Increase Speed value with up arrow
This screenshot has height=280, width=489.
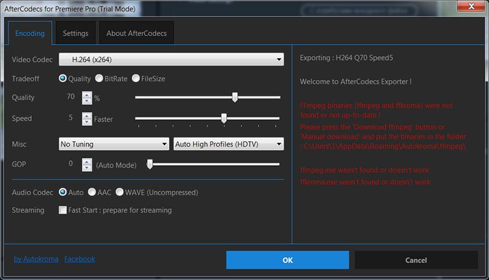pos(87,116)
